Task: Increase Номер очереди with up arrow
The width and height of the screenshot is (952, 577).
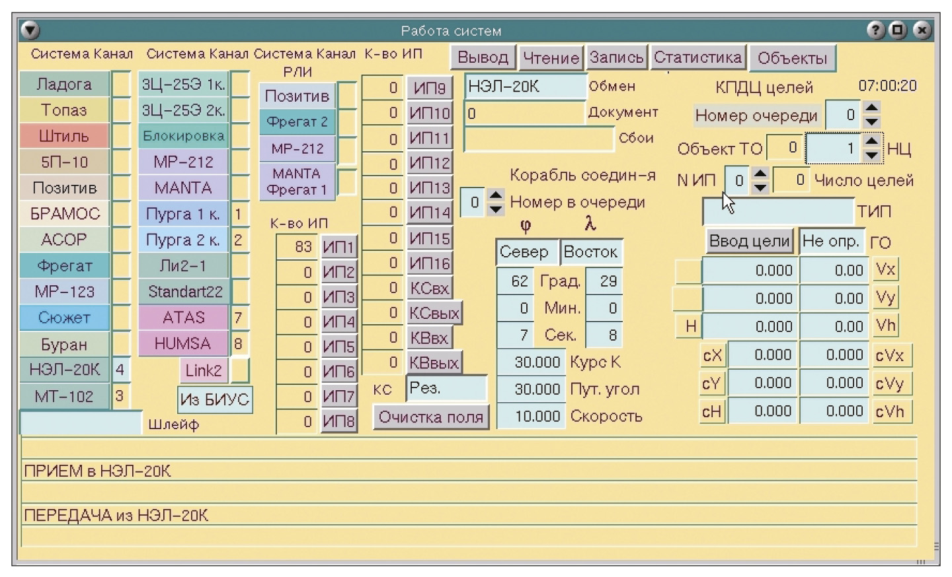Action: pos(872,108)
